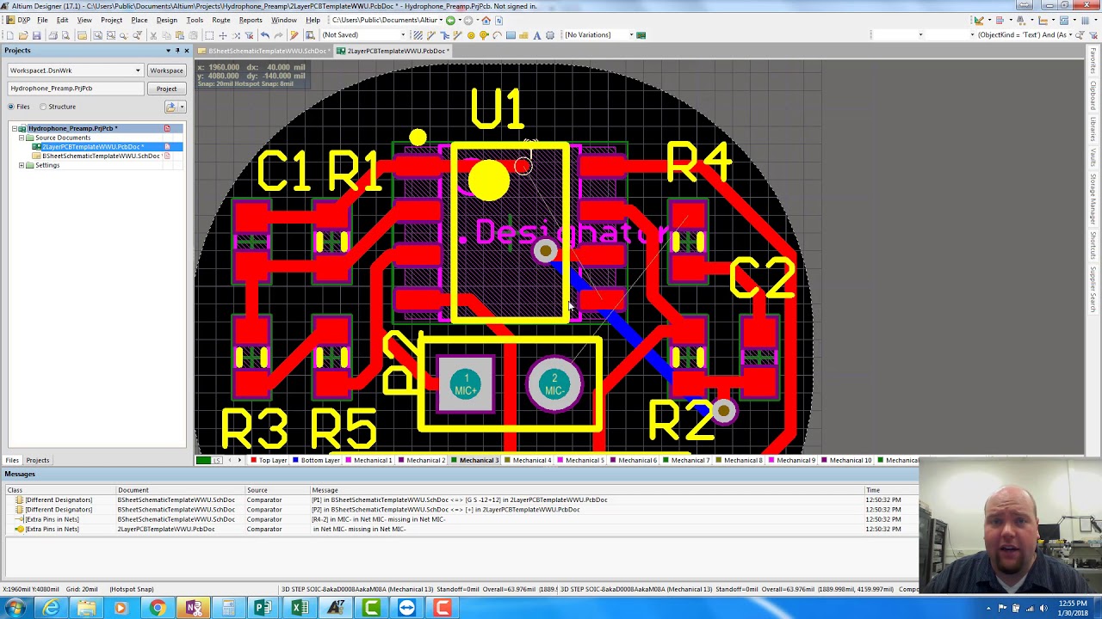1102x619 pixels.
Task: Open the (Not Saved) view configuration dropdown
Action: 403,35
